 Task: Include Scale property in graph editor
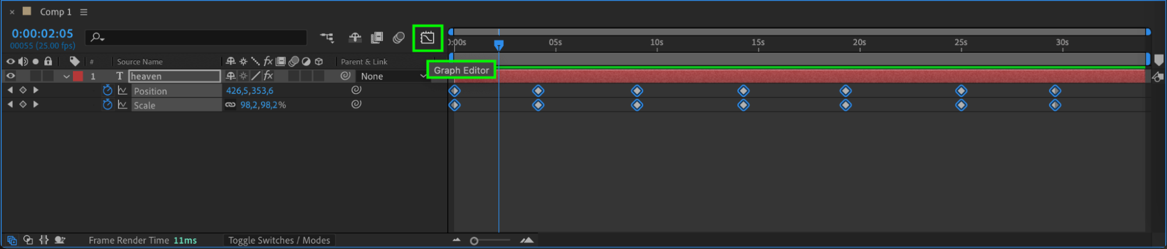[x=123, y=105]
